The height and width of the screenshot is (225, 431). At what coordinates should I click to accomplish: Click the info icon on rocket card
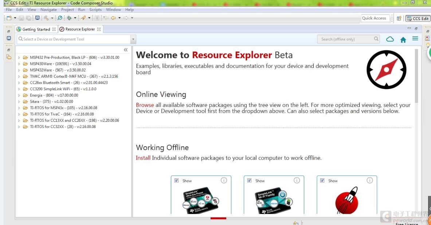[370, 180]
